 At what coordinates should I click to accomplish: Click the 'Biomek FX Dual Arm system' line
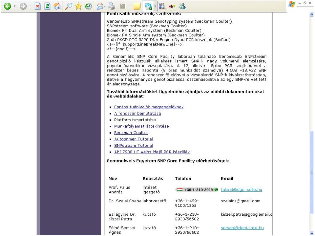pyautogui.click(x=154, y=31)
